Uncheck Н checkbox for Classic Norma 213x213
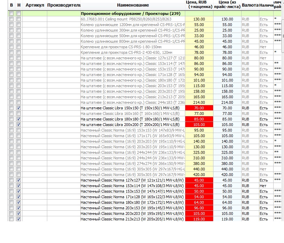The image size is (284, 243). pyautogui.click(x=18, y=219)
